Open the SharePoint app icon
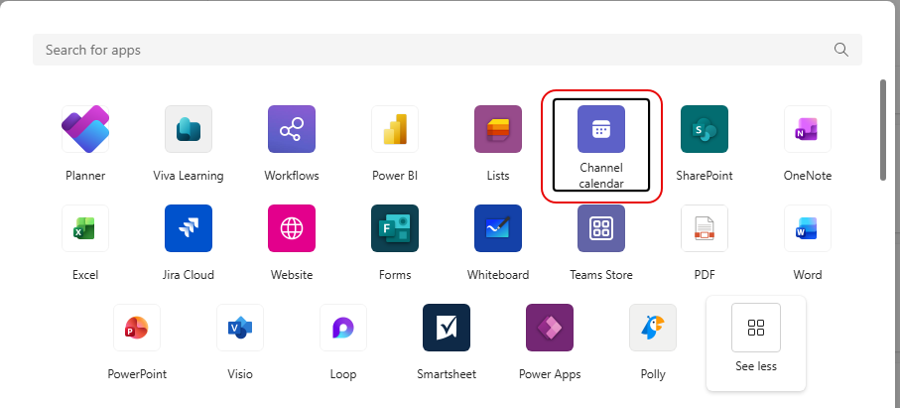 click(705, 130)
